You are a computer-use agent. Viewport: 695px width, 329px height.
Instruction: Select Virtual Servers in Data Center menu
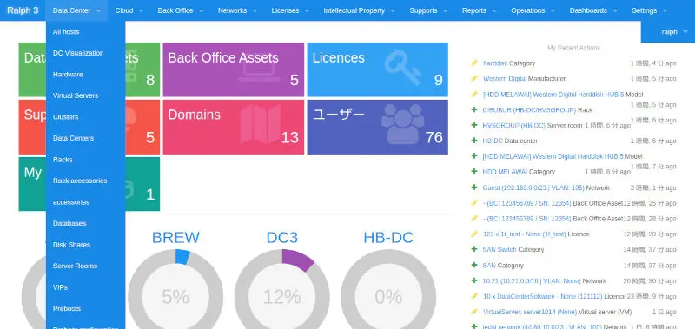tap(76, 95)
